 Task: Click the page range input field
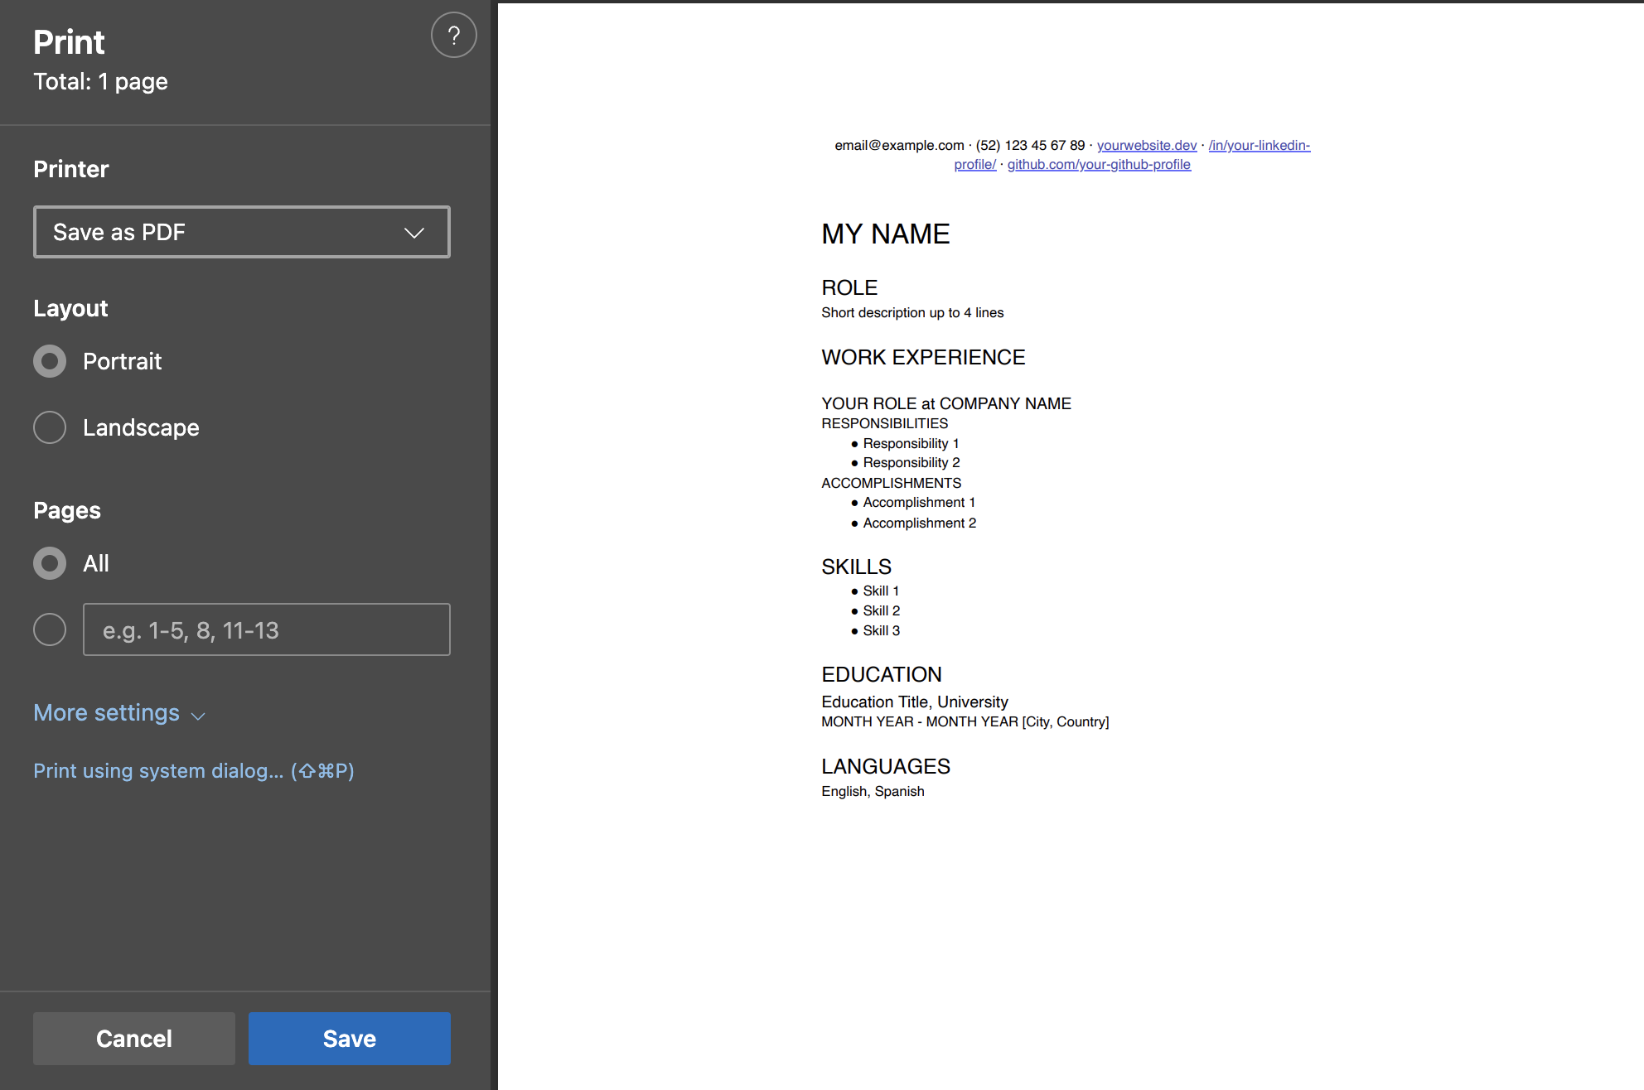coord(266,630)
